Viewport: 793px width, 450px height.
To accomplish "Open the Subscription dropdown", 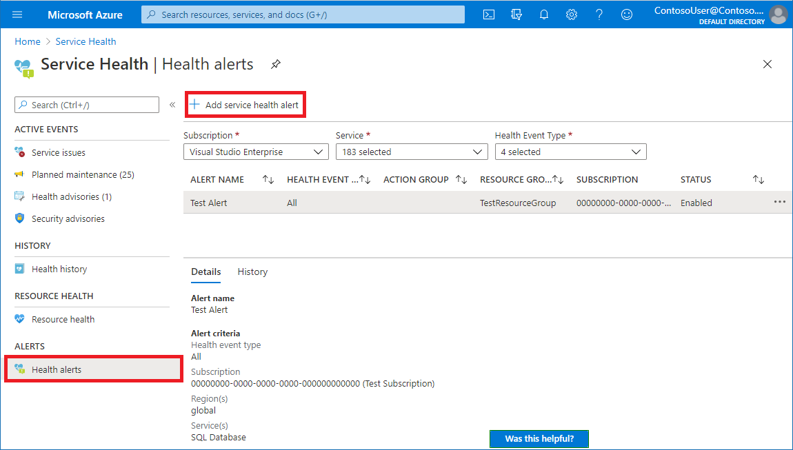I will 255,151.
